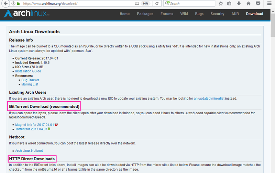Click the 'Netboot' heading
The width and height of the screenshot is (275, 173).
(x=17, y=137)
